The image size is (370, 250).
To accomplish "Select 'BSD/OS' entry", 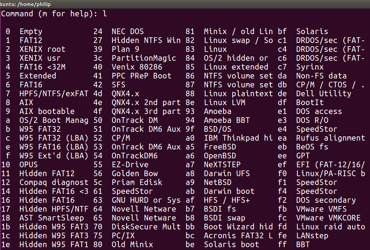I will 217,129.
